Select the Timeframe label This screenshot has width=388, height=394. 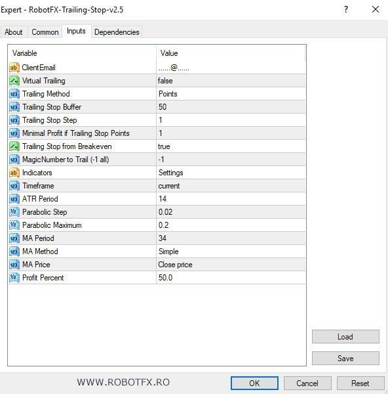(38, 186)
